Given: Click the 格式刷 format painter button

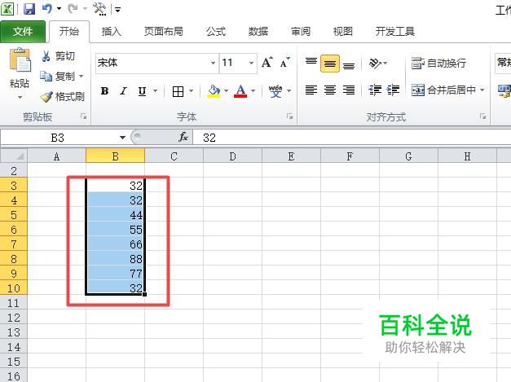Looking at the screenshot, I should (63, 97).
